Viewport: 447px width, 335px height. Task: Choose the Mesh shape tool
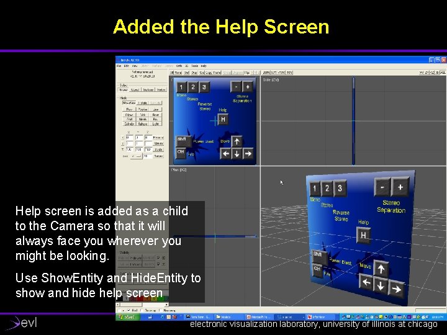click(x=143, y=119)
